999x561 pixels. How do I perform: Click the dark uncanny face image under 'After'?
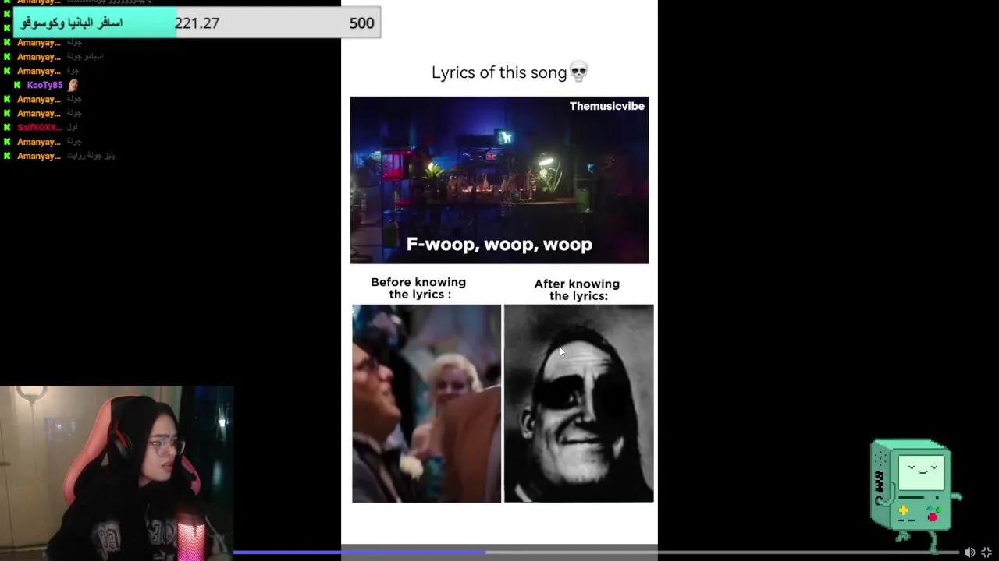[x=578, y=404]
